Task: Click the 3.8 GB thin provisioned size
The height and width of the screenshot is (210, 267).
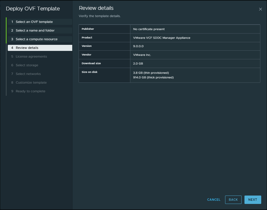Action: pyautogui.click(x=151, y=73)
